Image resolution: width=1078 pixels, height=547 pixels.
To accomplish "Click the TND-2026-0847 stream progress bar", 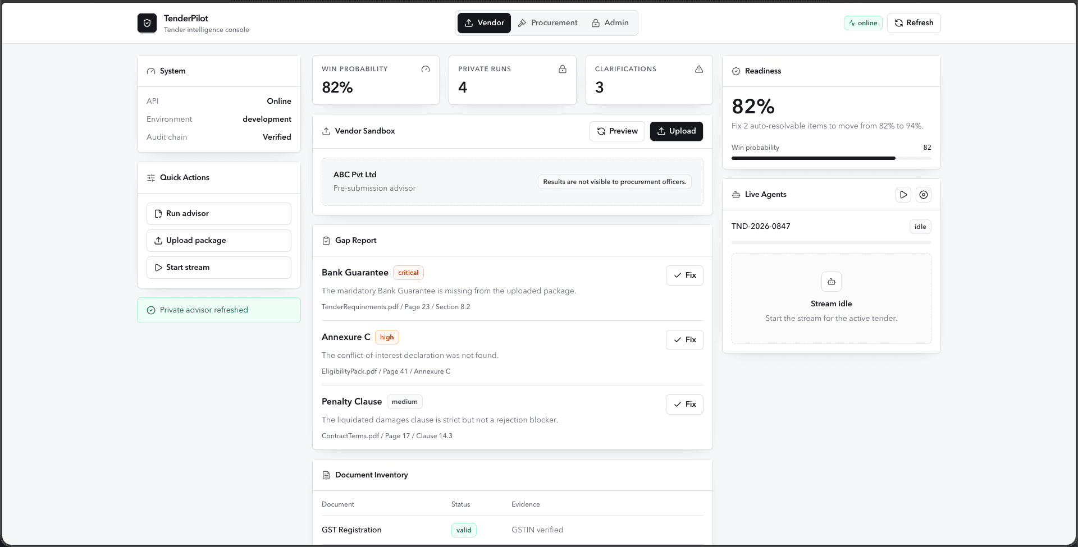I will (x=831, y=243).
